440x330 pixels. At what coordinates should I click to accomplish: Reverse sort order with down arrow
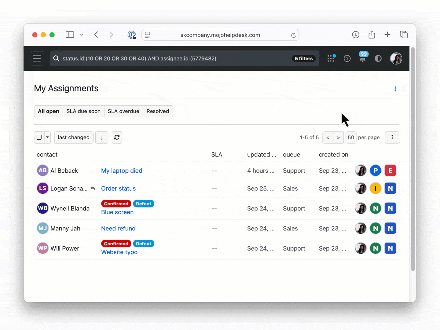click(x=102, y=137)
